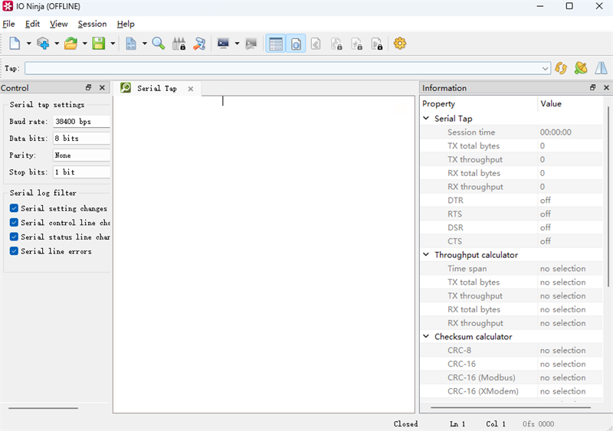613x431 pixels.
Task: Select the CRC-16 (Modbus) row
Action: click(x=511, y=377)
